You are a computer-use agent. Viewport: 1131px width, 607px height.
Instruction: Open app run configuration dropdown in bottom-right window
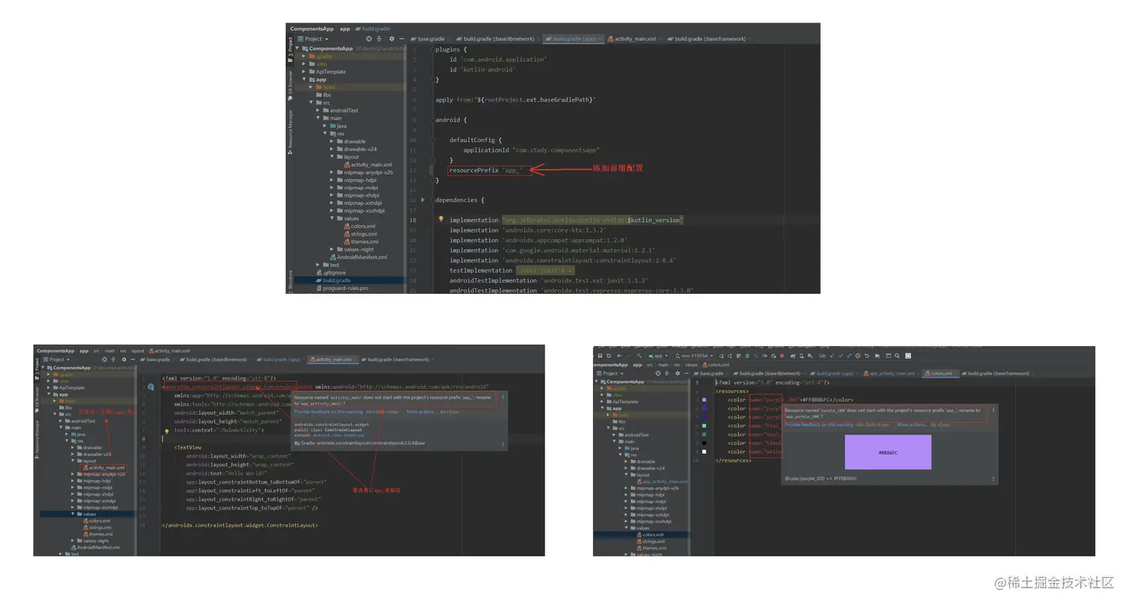pos(658,356)
